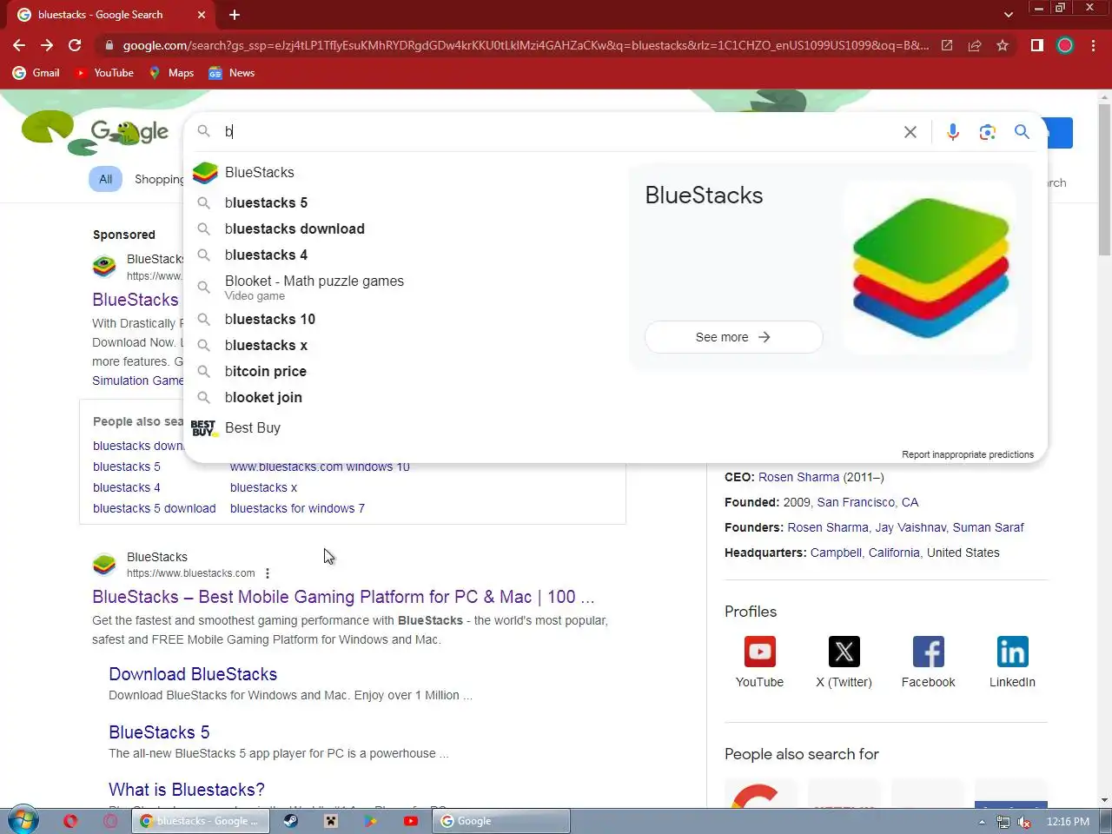The height and width of the screenshot is (834, 1112).
Task: Open the side panel in Chrome
Action: coord(1036,45)
